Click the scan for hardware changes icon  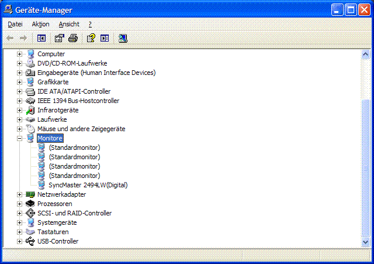(x=123, y=39)
